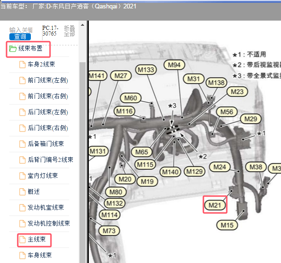
Task: Click connector label M38
Action: tap(256, 167)
